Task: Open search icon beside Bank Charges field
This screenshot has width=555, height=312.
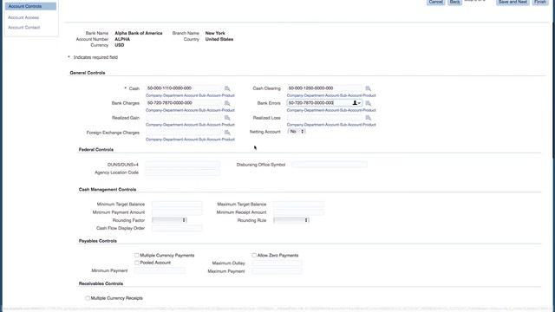Action: point(227,103)
